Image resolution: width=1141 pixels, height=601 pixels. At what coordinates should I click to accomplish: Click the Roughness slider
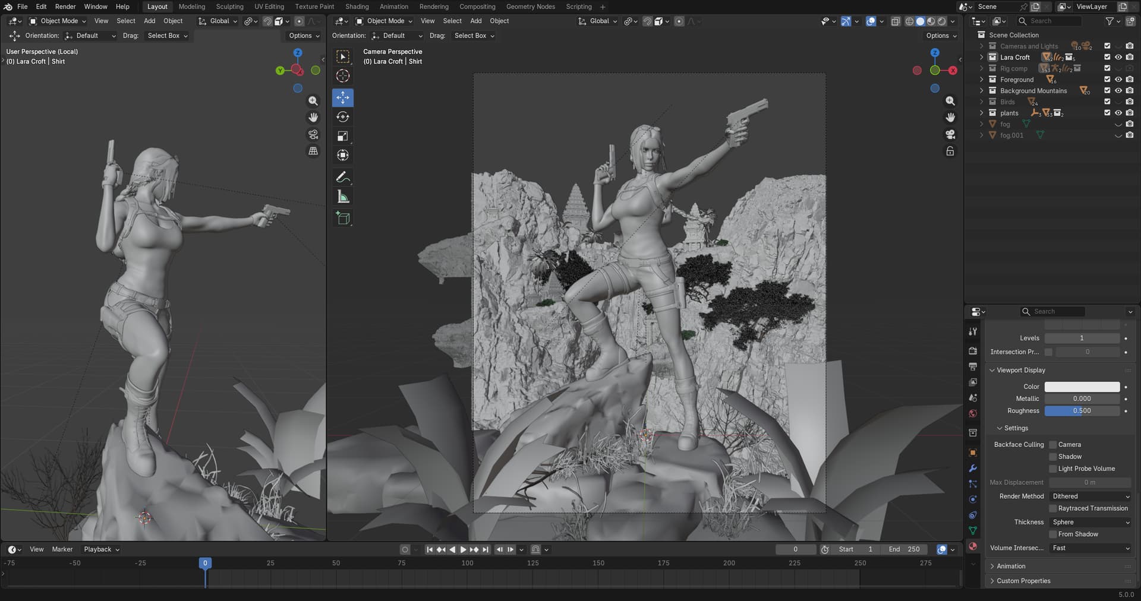coord(1082,411)
